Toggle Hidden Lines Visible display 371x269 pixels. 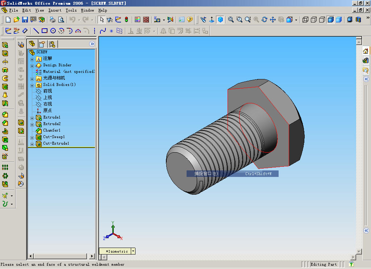point(314,20)
